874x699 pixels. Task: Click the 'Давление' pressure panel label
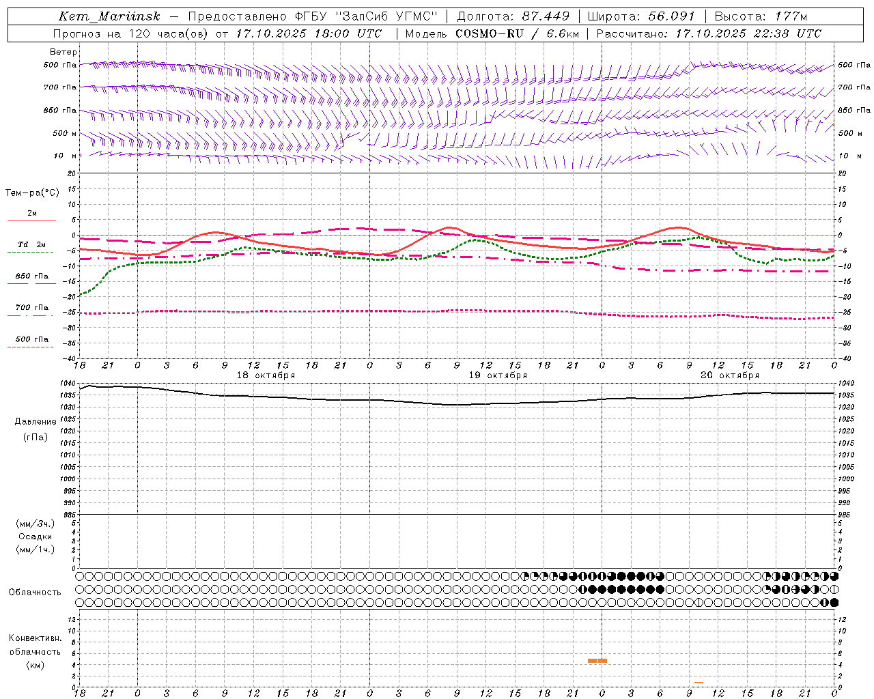[x=36, y=422]
